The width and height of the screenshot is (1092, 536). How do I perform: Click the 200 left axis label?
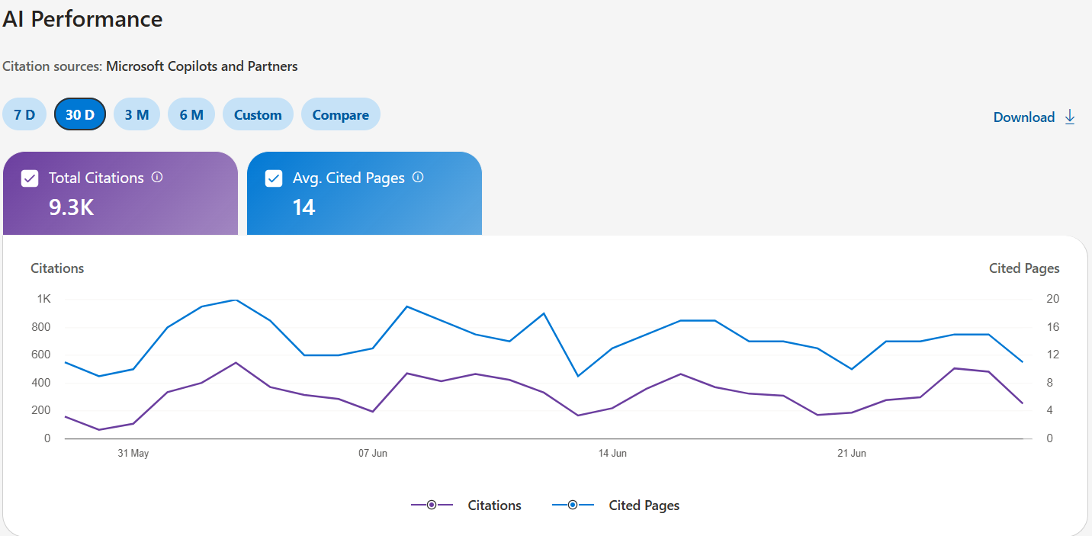click(x=41, y=410)
